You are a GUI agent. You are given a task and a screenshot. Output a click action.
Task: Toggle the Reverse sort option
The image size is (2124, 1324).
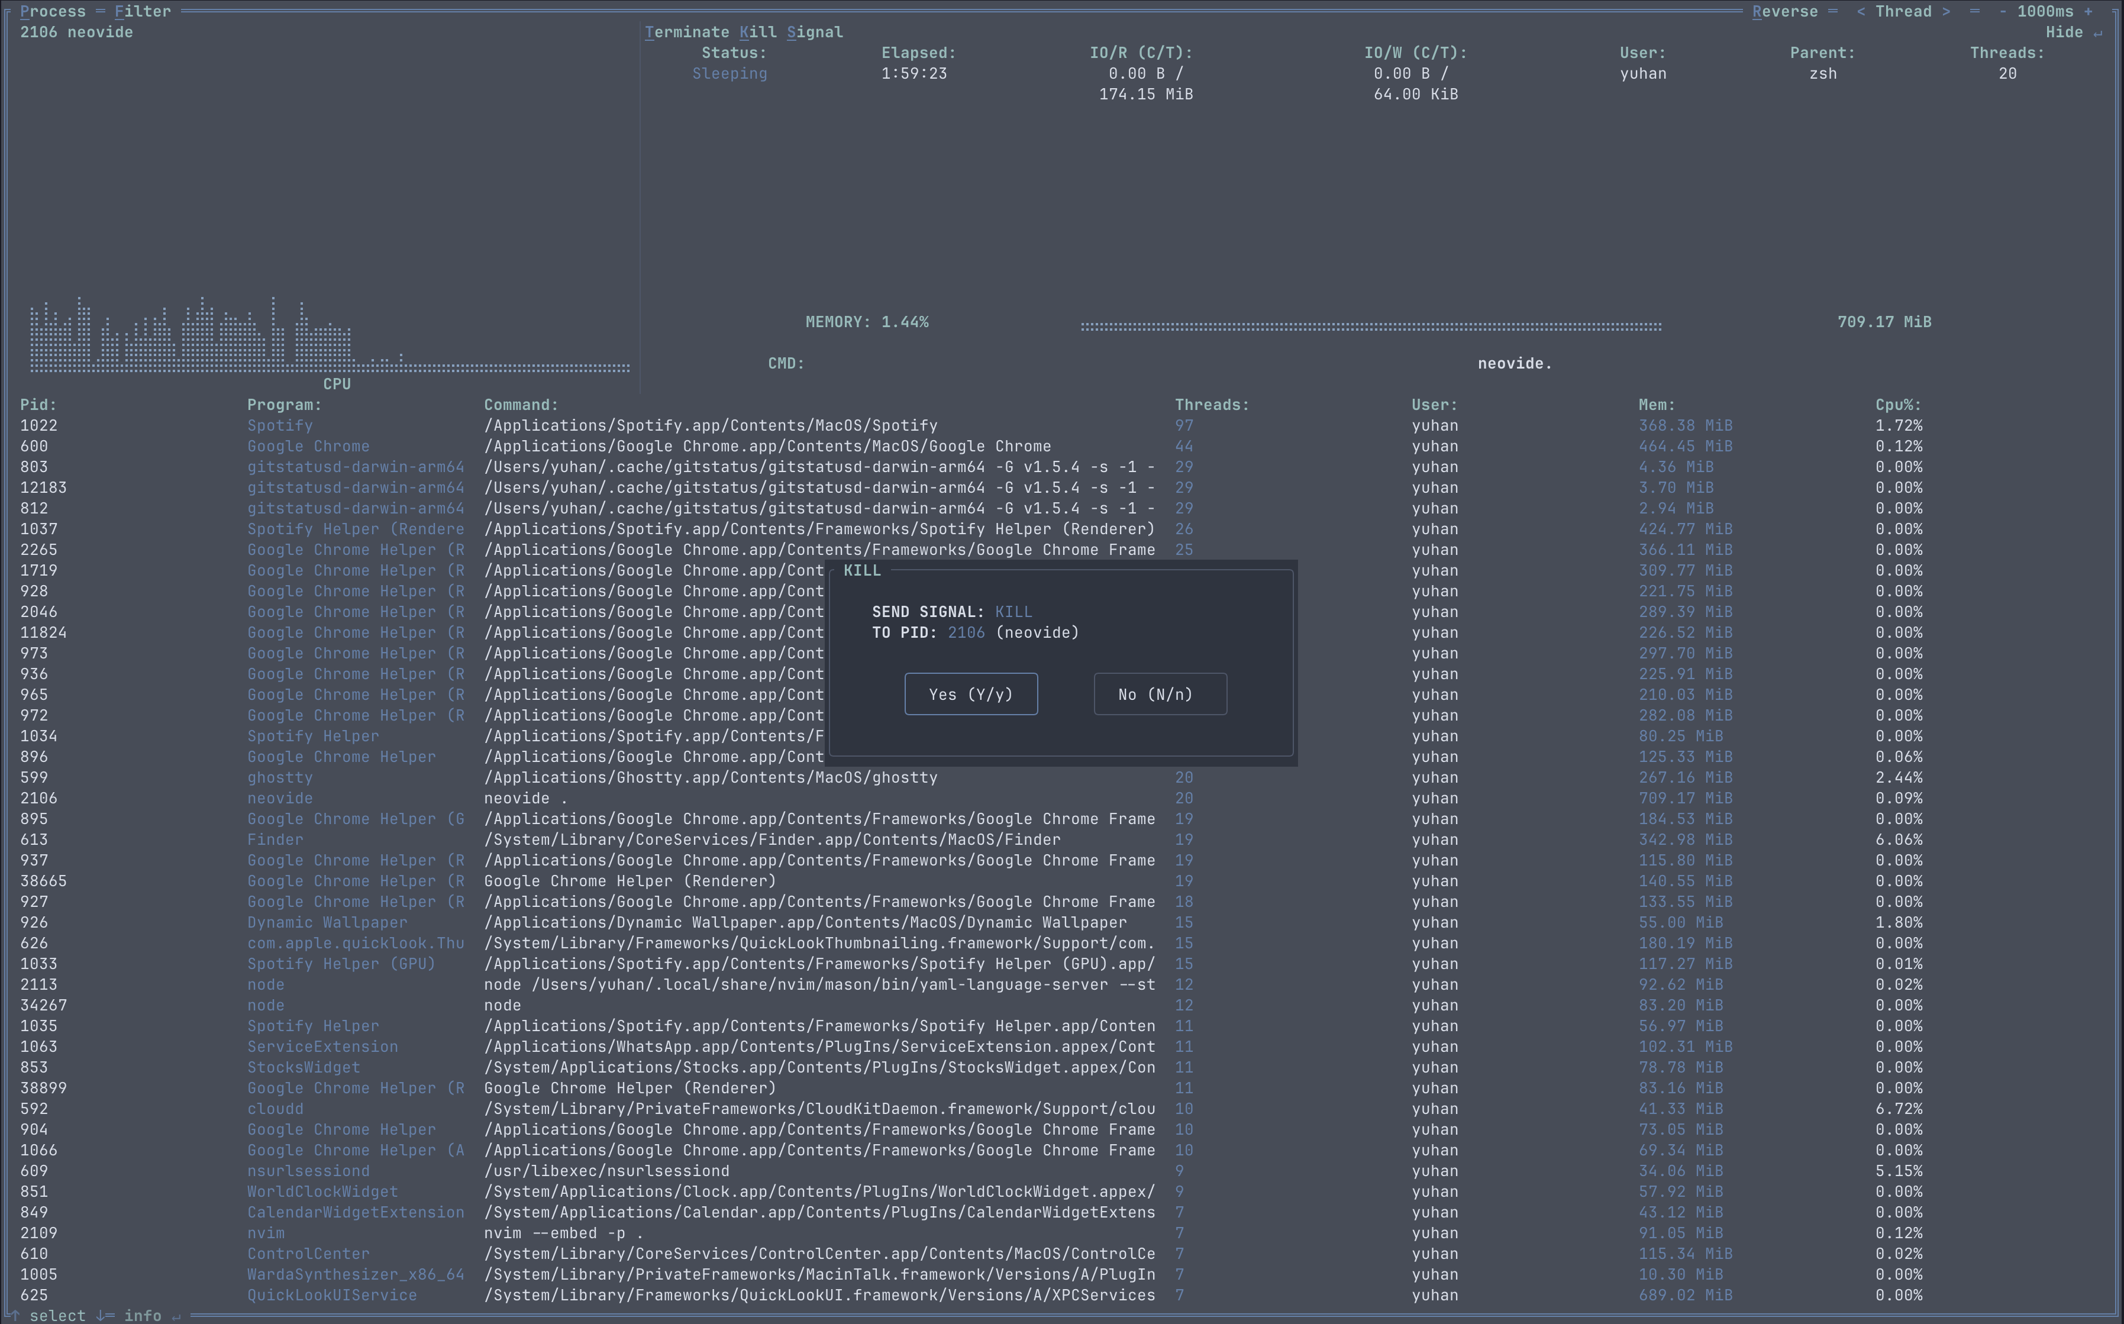click(1784, 11)
